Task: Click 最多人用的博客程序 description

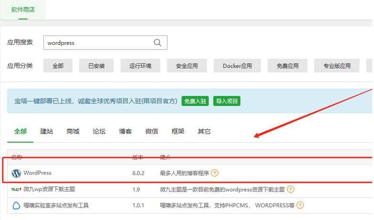Action: [x=184, y=173]
